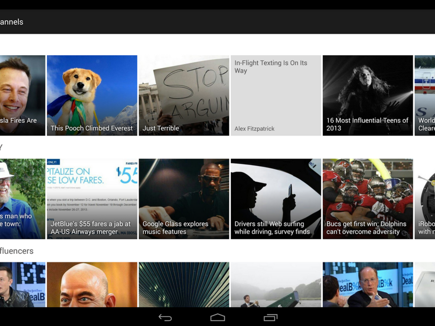Screen dimensions: 435x326
Task: Open 'In-Flight Texting Is On Its Way' article
Action: (x=276, y=95)
